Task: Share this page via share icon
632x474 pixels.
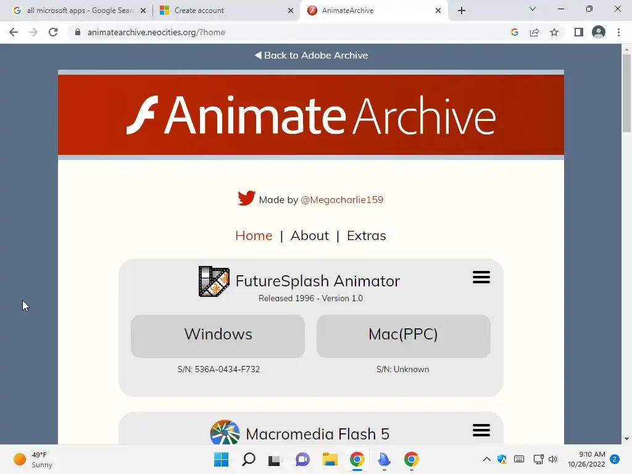Action: click(534, 32)
